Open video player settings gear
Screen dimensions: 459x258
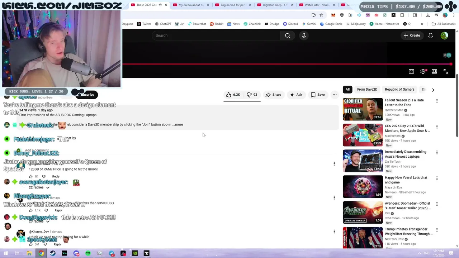(423, 71)
